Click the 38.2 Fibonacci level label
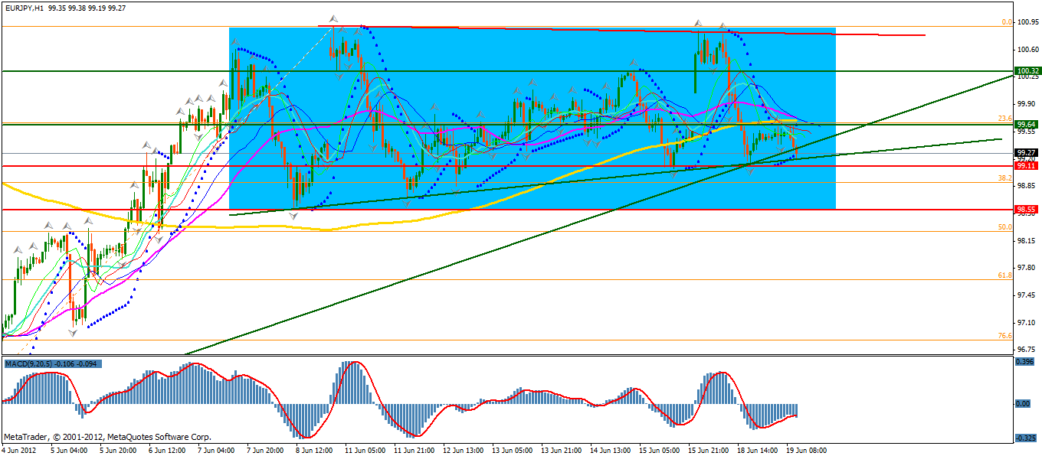This screenshot has width=1042, height=456. 1005,178
